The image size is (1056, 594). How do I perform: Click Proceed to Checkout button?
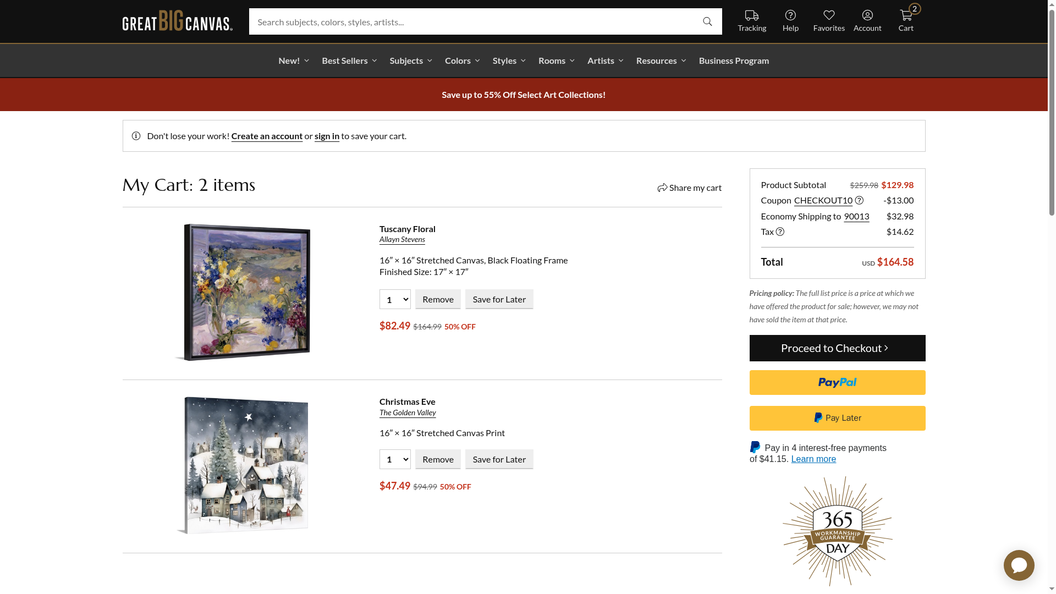pyautogui.click(x=837, y=348)
